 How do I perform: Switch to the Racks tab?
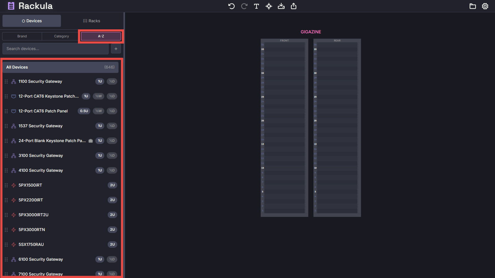click(x=92, y=21)
